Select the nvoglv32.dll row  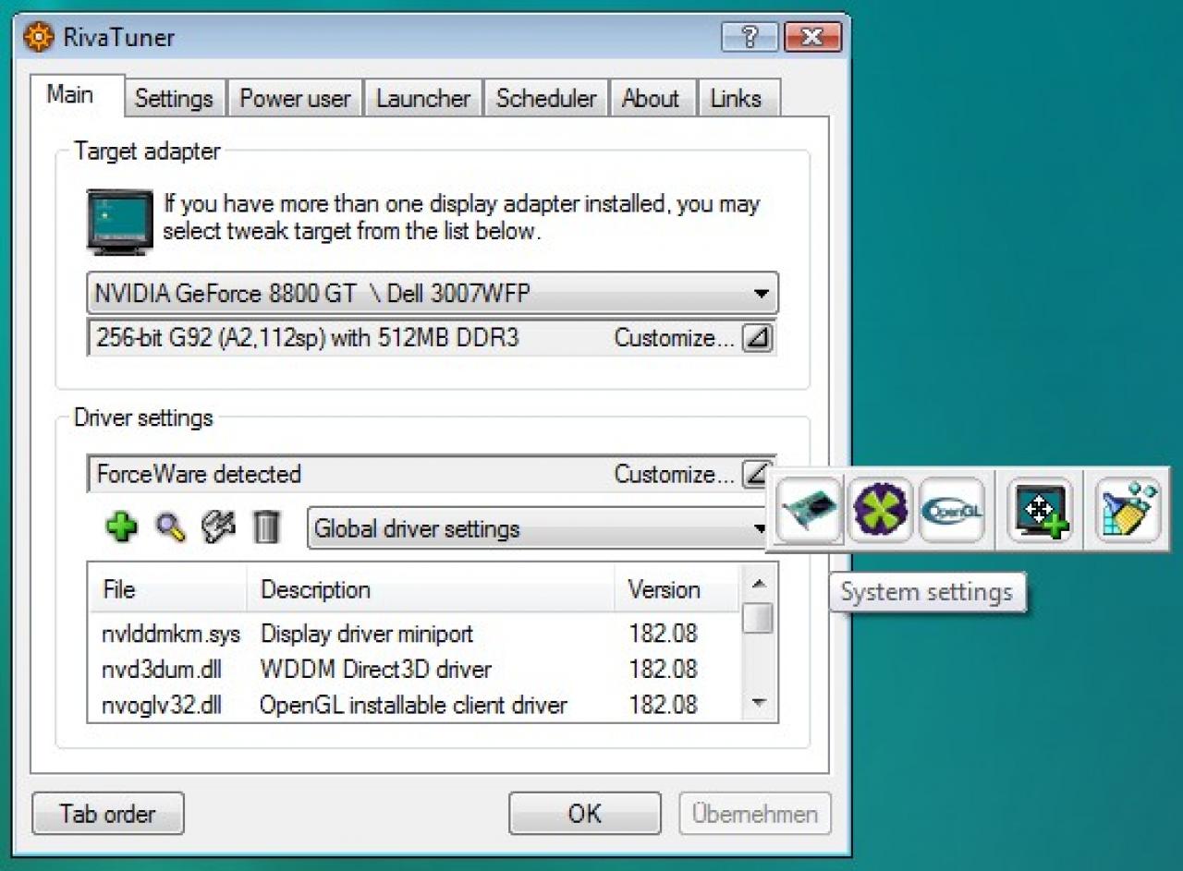[x=416, y=705]
